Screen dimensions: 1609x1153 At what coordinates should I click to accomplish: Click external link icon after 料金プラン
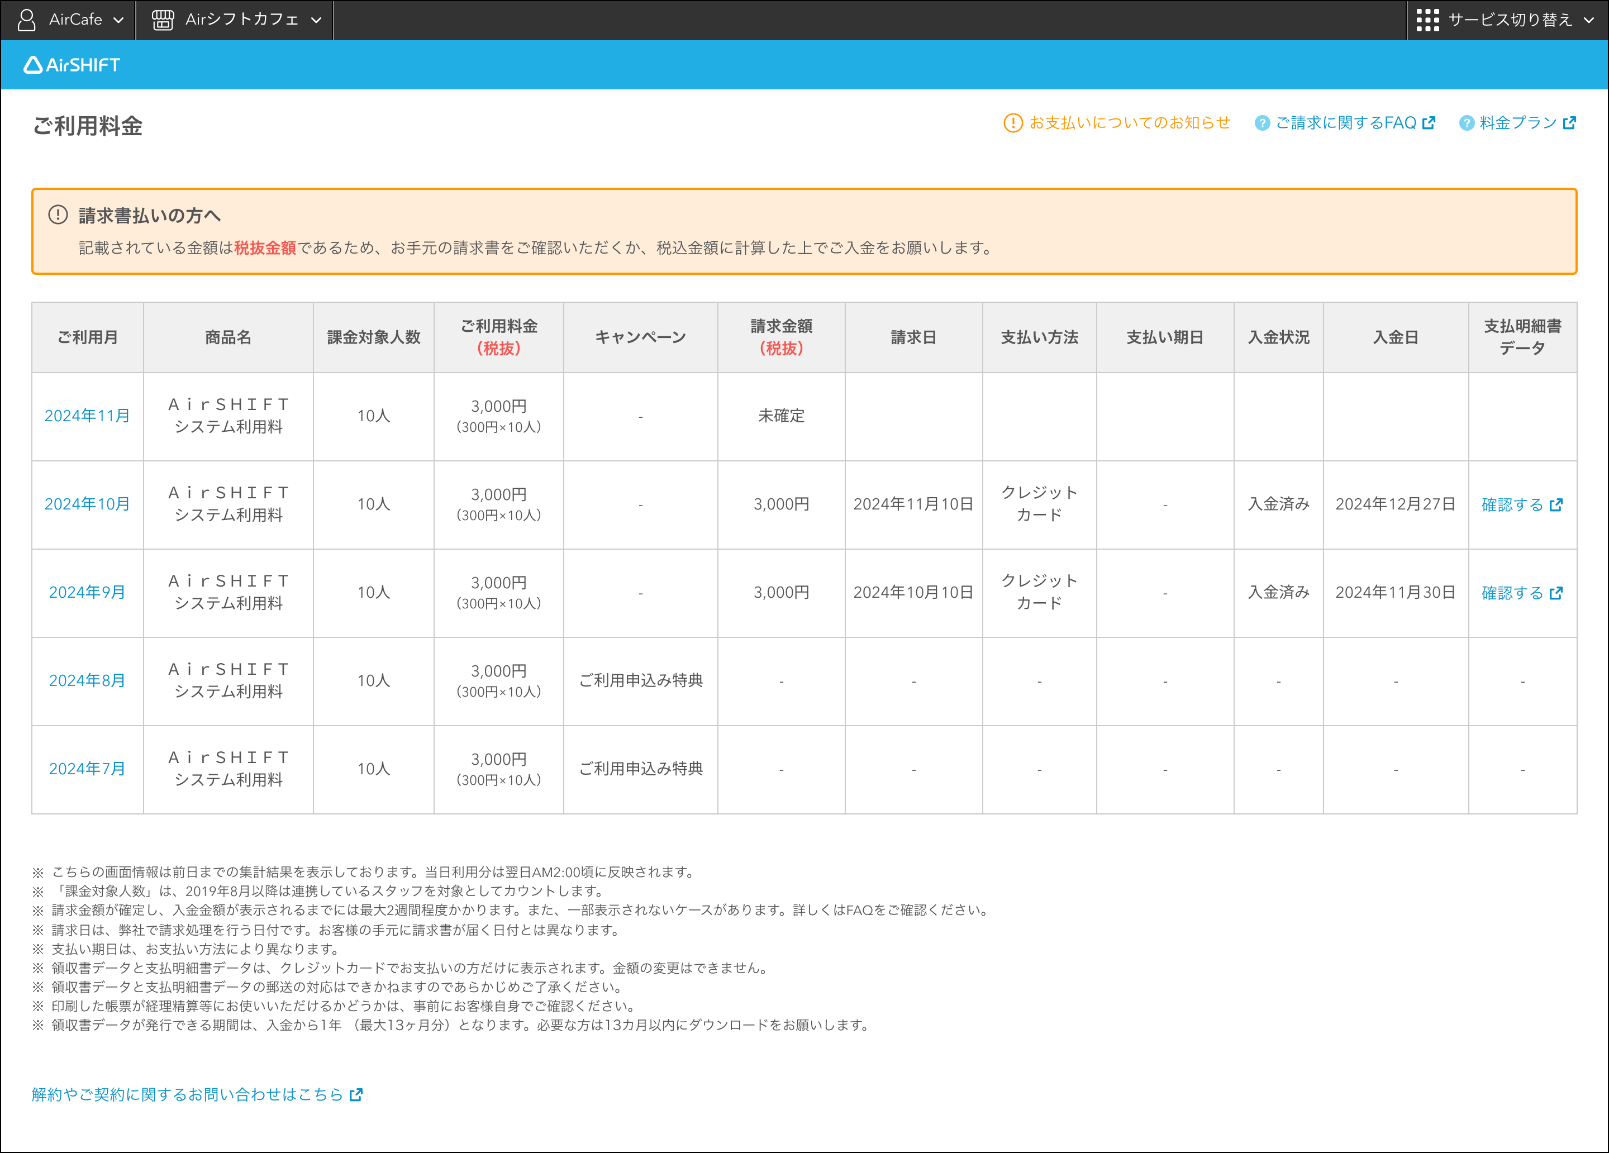click(1569, 123)
